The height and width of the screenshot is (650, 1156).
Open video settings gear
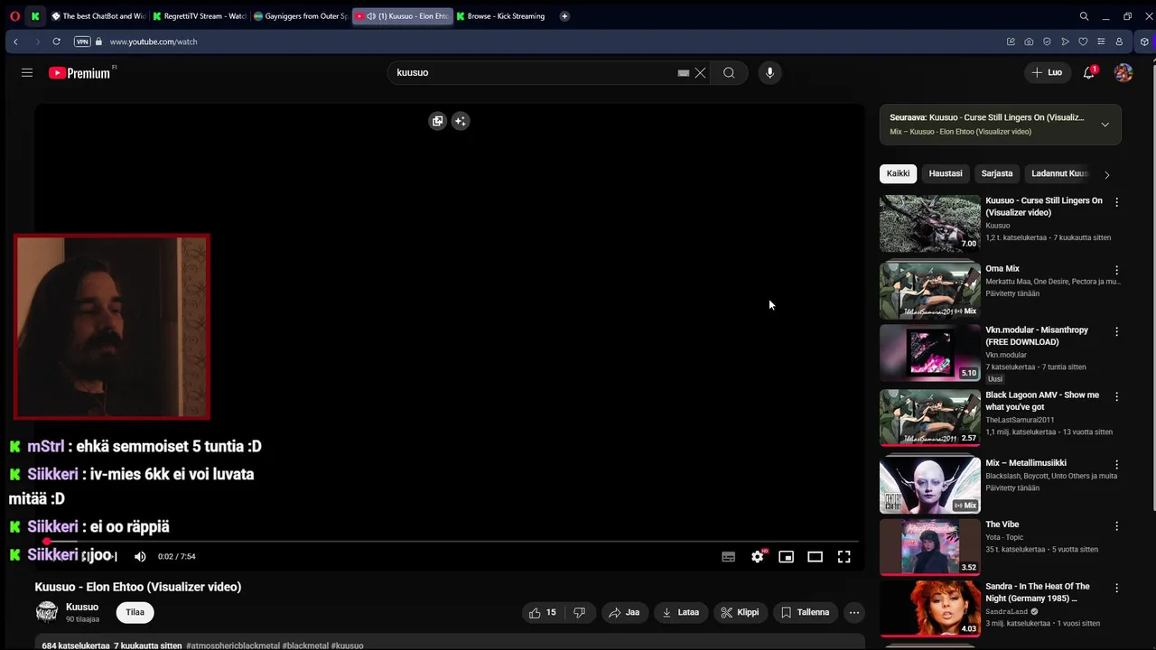pyautogui.click(x=758, y=557)
